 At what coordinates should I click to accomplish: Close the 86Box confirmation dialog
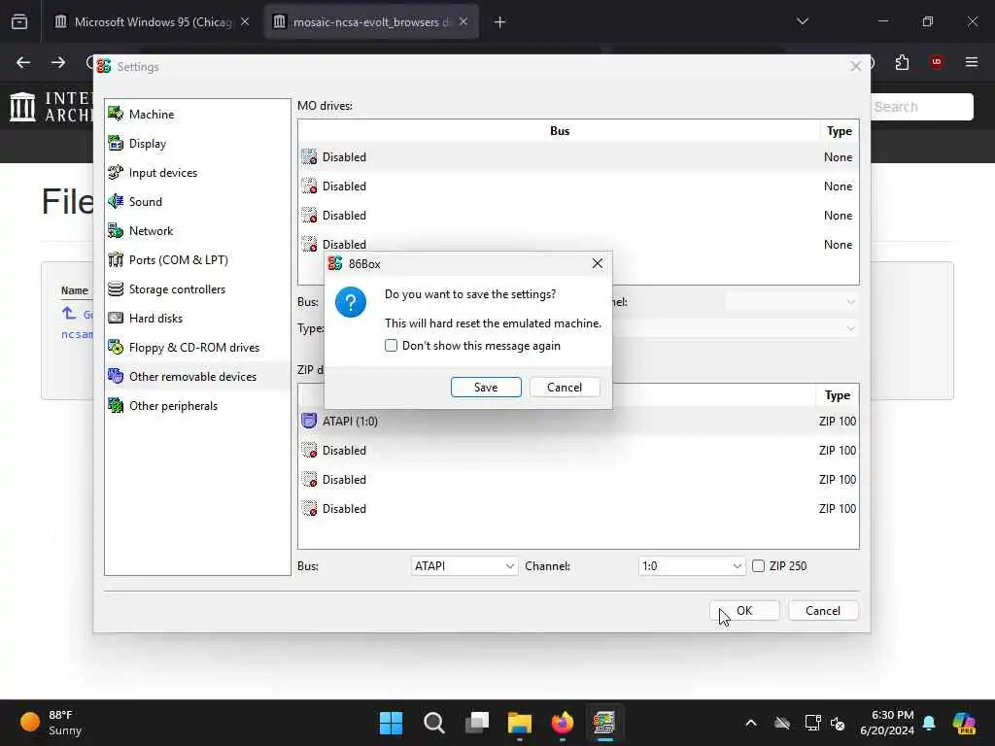[598, 263]
